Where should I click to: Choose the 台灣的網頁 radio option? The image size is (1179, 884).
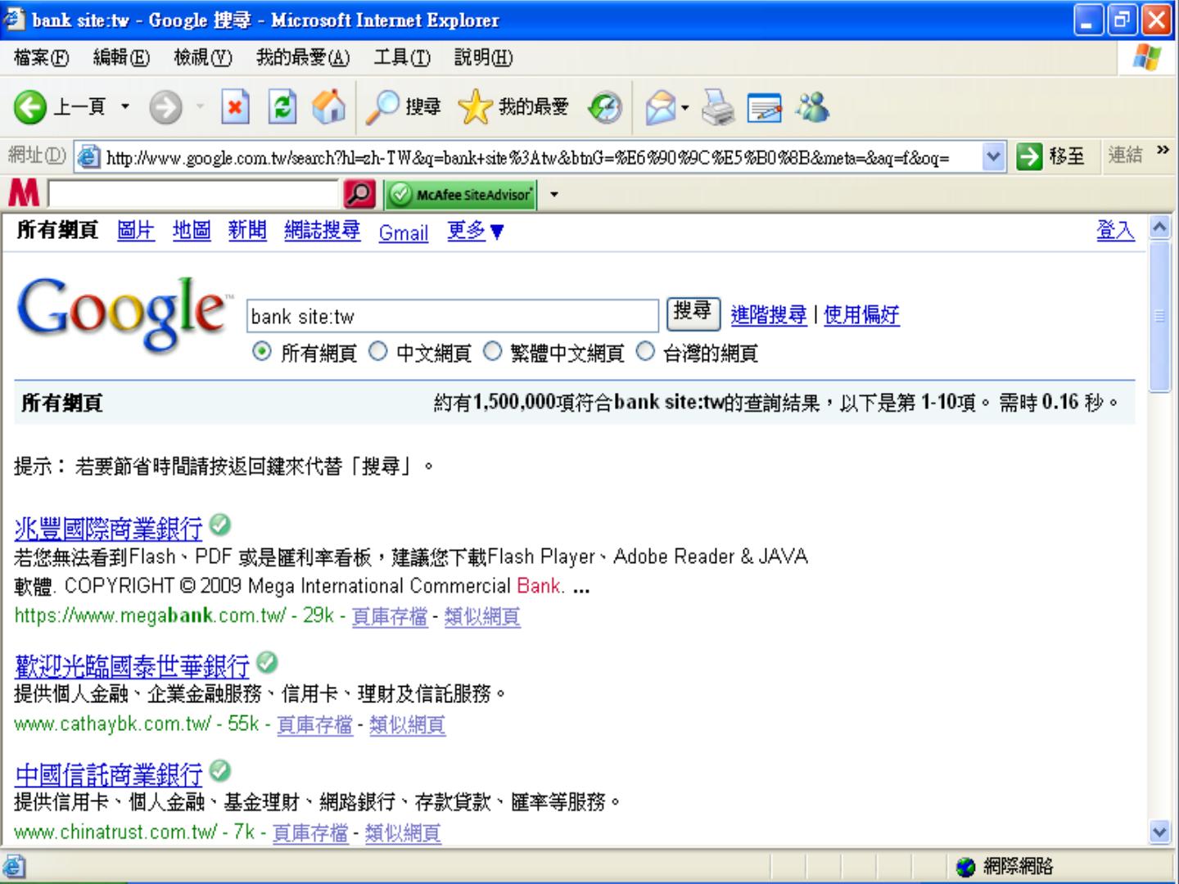(645, 352)
